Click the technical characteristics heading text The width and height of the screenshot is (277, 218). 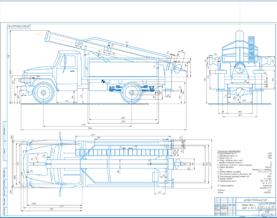pyautogui.click(x=229, y=151)
